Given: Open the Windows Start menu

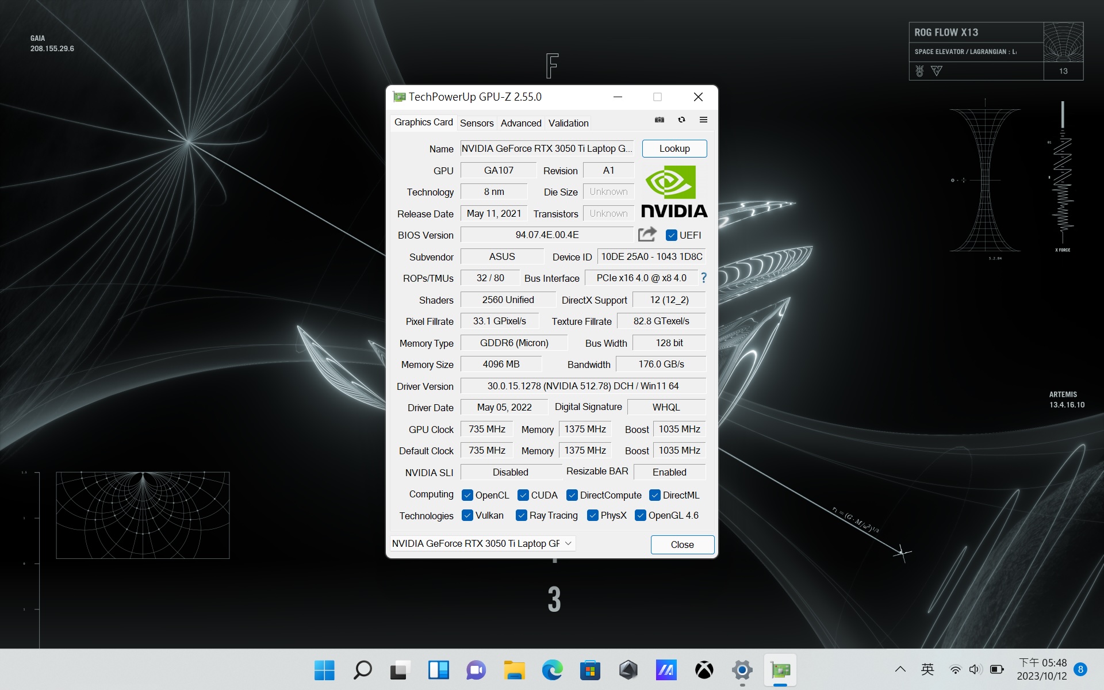Looking at the screenshot, I should pyautogui.click(x=324, y=670).
